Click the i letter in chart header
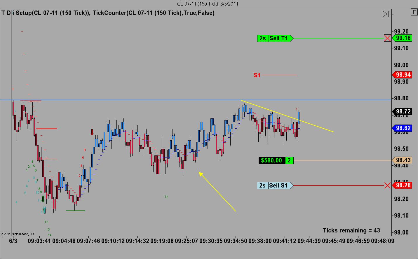Viewport: 418px width, 259px height. (x=13, y=13)
